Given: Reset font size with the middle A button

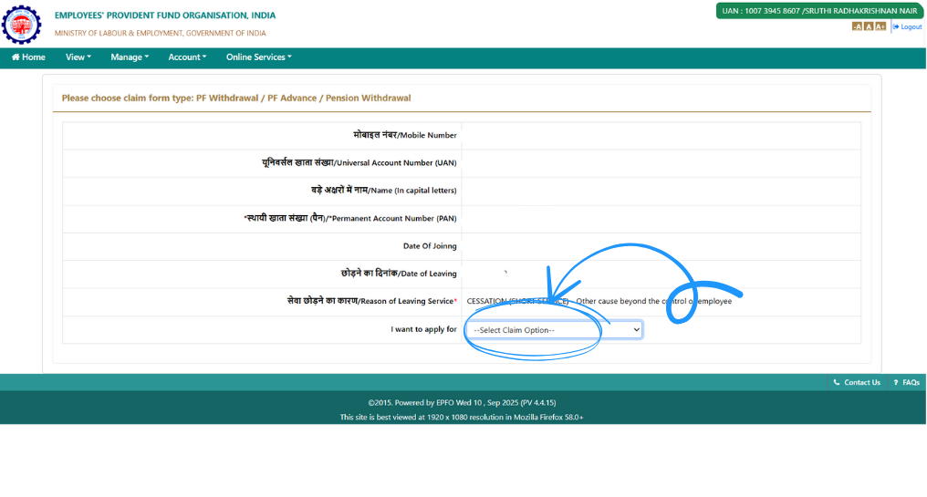Looking at the screenshot, I should click(x=869, y=26).
